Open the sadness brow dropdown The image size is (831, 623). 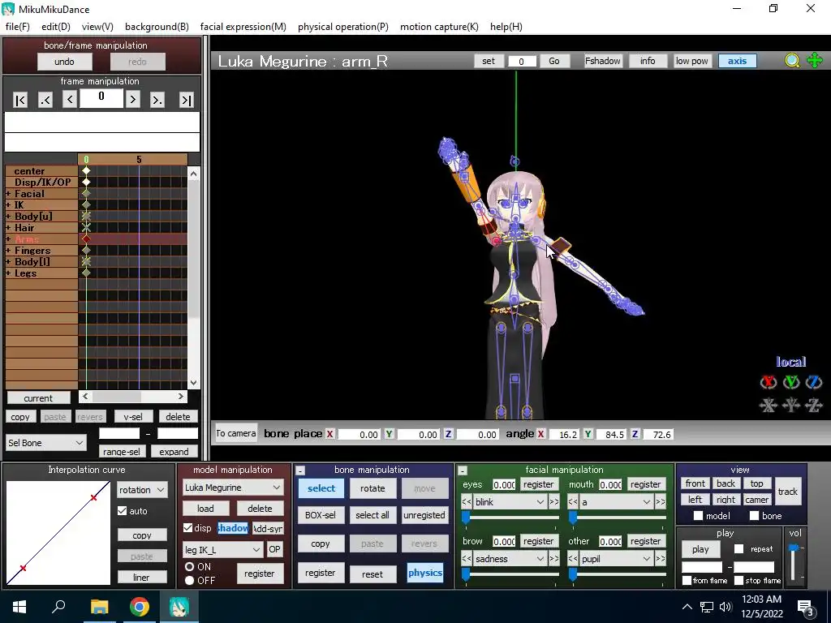pos(510,558)
